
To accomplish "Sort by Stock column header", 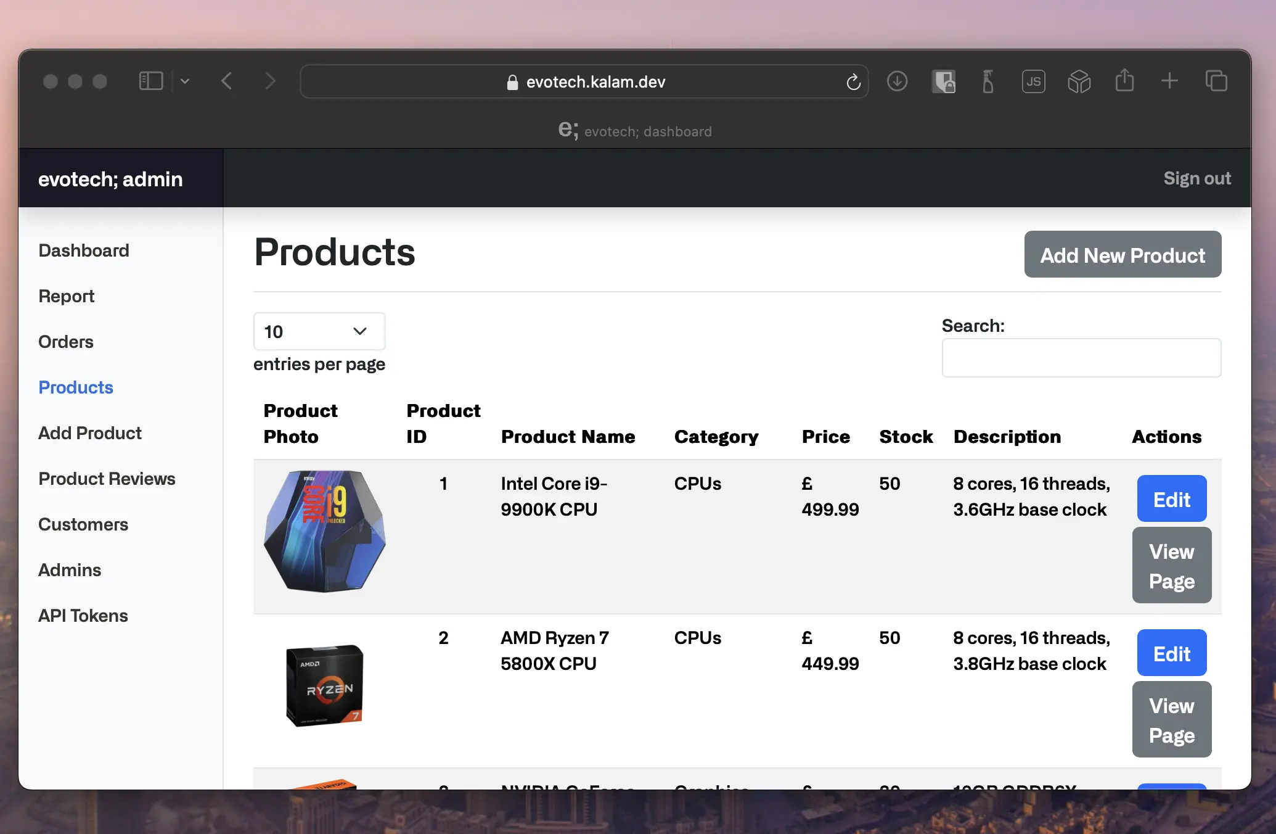I will 906,437.
